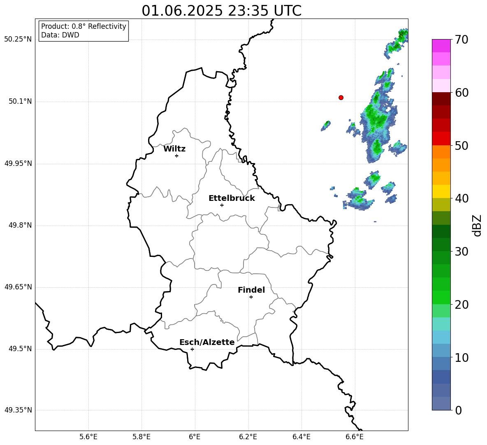
Task: Click the 49.8°N latitude label
Action: point(20,225)
